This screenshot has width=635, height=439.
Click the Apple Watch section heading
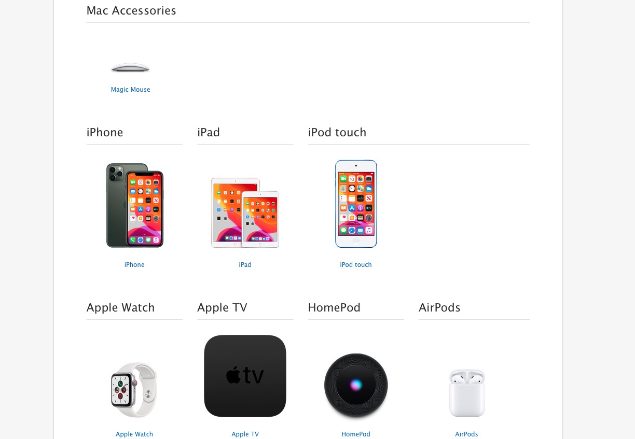tap(121, 308)
